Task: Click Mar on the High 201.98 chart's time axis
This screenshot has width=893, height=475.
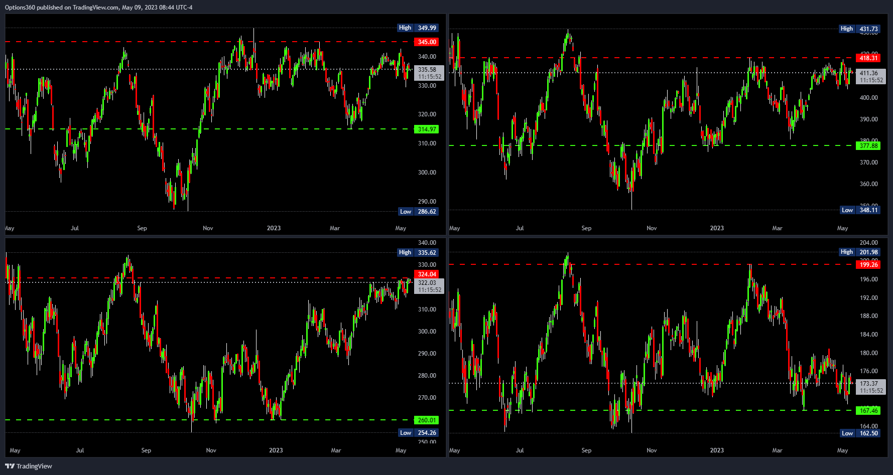Action: [x=777, y=450]
